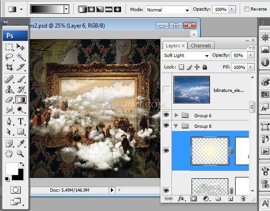The height and width of the screenshot is (211, 270).
Task: Open options bar Opacity slider arrow
Action: tap(232, 9)
